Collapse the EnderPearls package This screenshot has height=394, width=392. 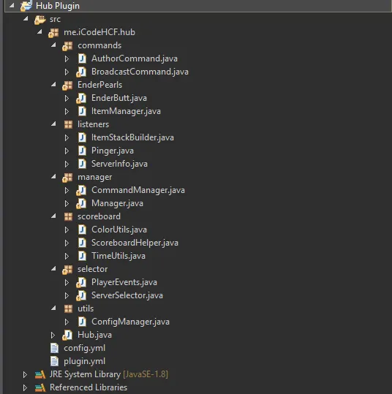tap(53, 85)
